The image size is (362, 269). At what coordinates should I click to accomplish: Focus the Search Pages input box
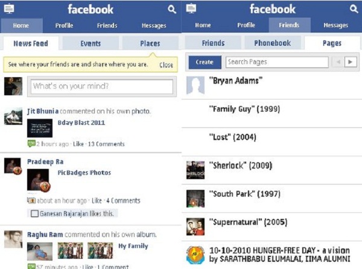[x=277, y=62]
